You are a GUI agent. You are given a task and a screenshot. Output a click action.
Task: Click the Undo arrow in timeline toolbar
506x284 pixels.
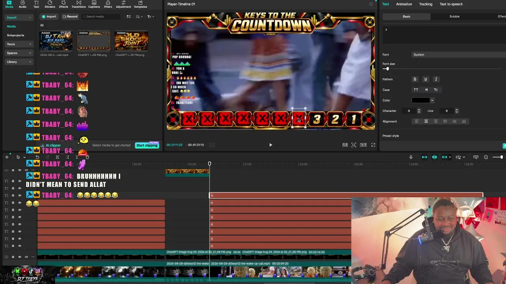click(37, 157)
